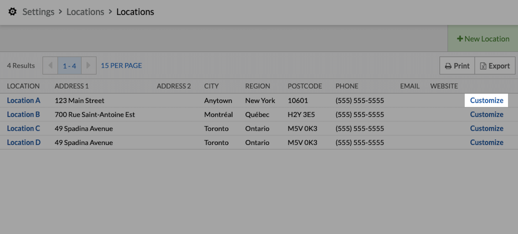Open Location C link
This screenshot has height=234, width=518.
pyautogui.click(x=23, y=128)
